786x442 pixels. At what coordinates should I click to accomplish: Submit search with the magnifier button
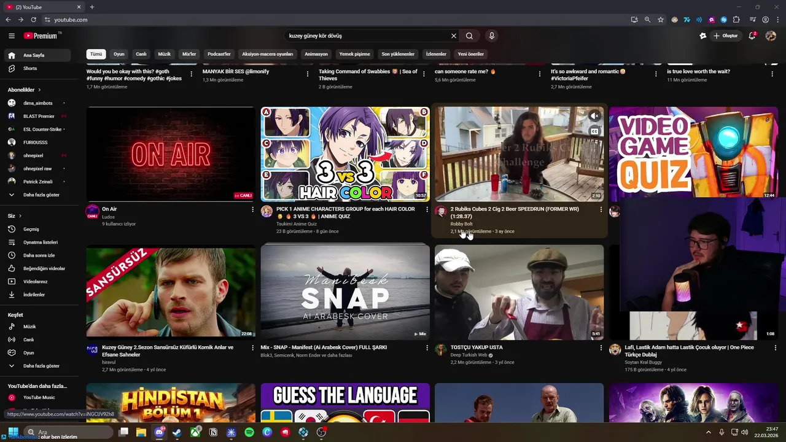coord(469,36)
